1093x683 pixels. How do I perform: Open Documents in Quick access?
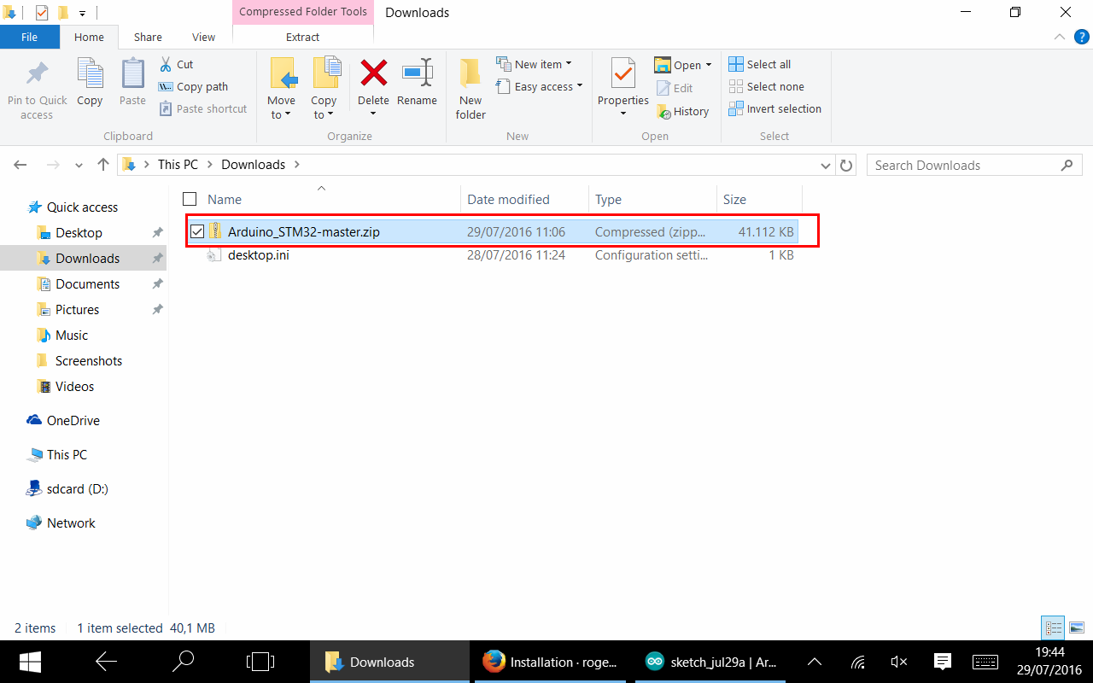click(87, 283)
